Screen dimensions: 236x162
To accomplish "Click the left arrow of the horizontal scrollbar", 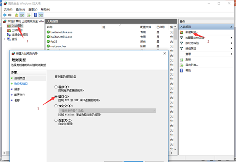I will tap(4, 153).
